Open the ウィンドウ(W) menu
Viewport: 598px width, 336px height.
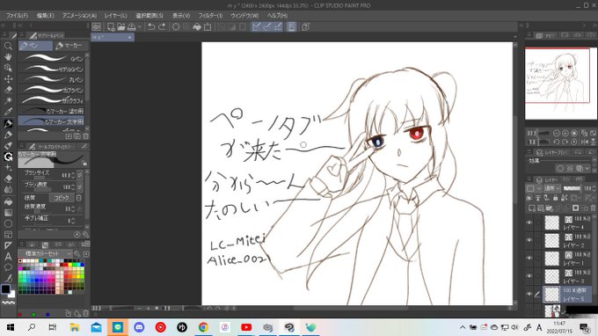tap(244, 16)
